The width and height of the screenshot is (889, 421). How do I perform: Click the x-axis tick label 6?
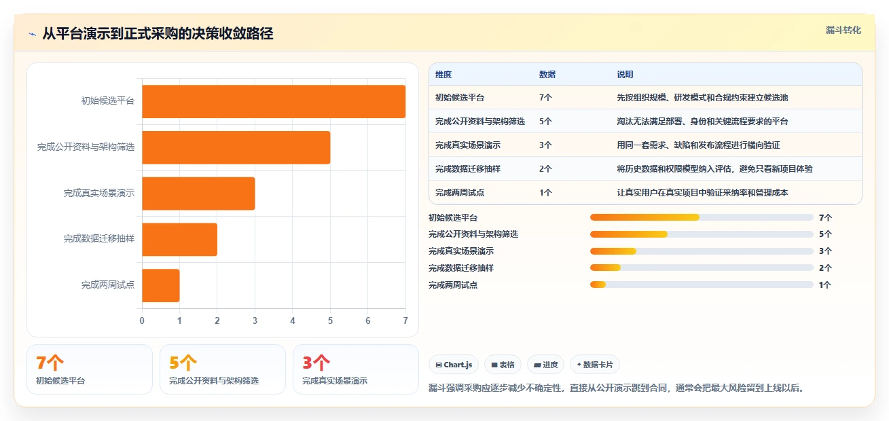368,321
